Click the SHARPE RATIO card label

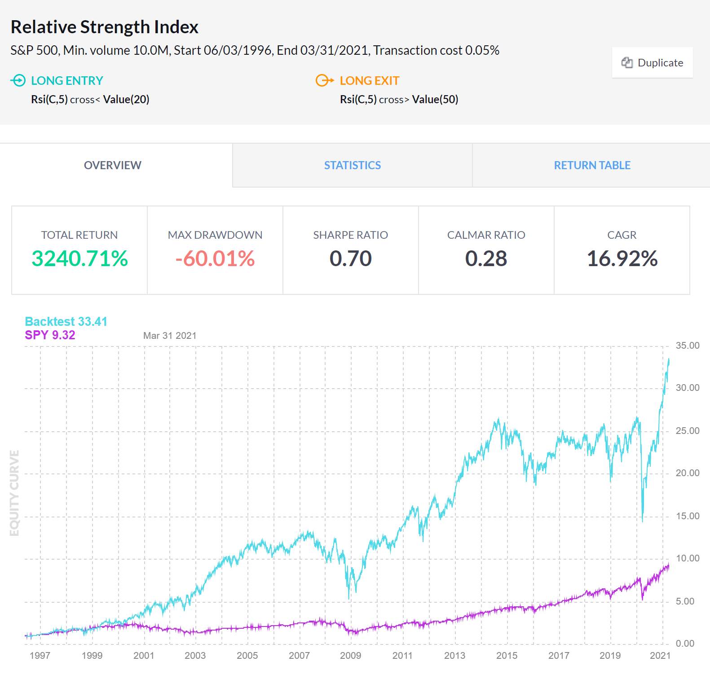[x=350, y=235]
